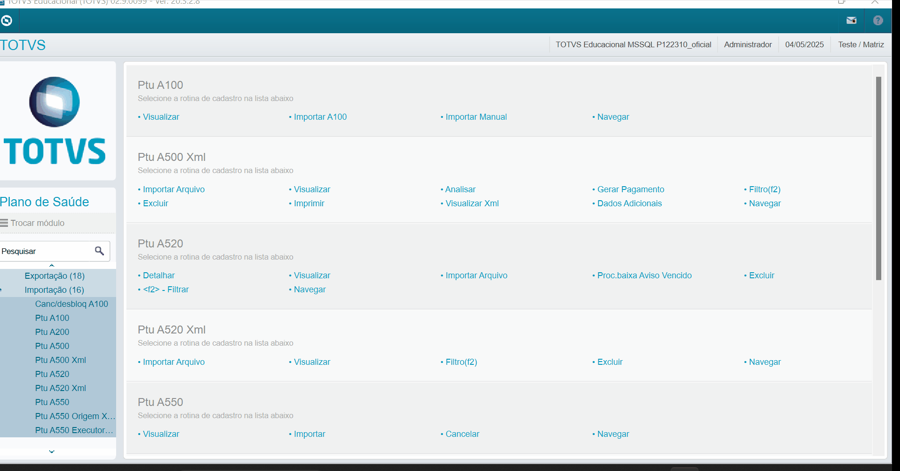Click Excluir under Ptu A500 Xml
Image resolution: width=900 pixels, height=471 pixels.
[x=155, y=203]
